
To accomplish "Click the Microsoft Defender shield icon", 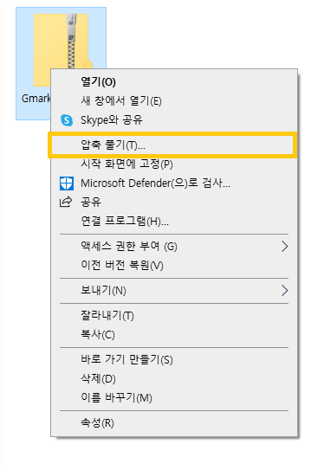I will coord(67,183).
